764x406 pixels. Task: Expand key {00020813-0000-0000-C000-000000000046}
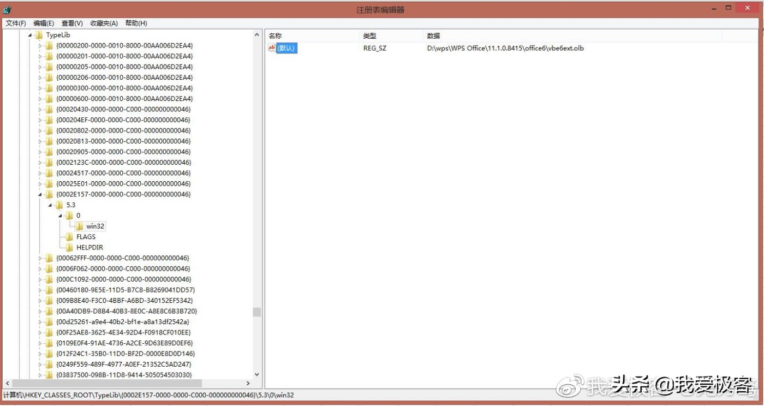[x=40, y=141]
